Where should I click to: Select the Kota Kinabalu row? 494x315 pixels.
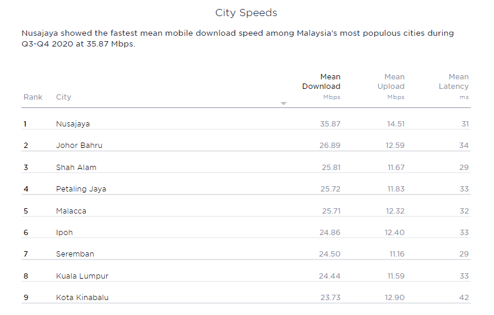[246, 297]
